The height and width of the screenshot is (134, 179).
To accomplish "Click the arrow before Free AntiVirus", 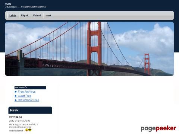I will [x=16, y=92].
